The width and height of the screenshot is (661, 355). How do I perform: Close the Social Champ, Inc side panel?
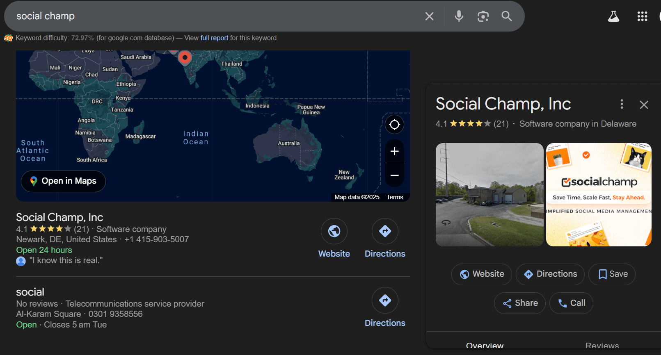[x=644, y=105]
